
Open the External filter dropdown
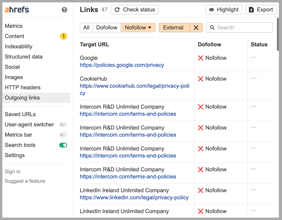coord(174,28)
